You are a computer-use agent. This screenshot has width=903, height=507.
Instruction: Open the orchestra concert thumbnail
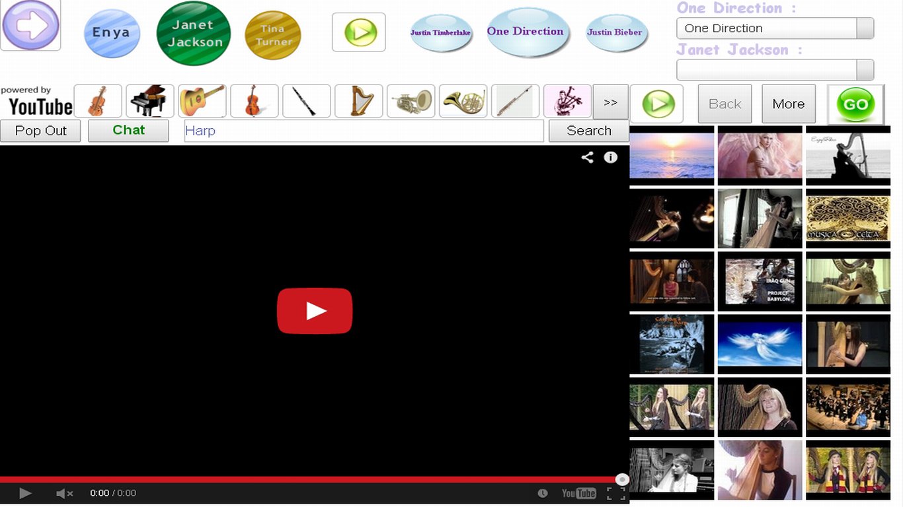[x=847, y=407]
